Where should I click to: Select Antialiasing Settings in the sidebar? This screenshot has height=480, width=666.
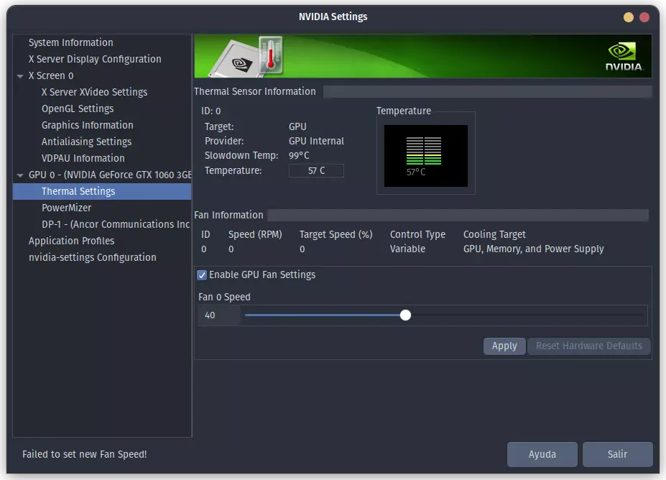point(88,142)
